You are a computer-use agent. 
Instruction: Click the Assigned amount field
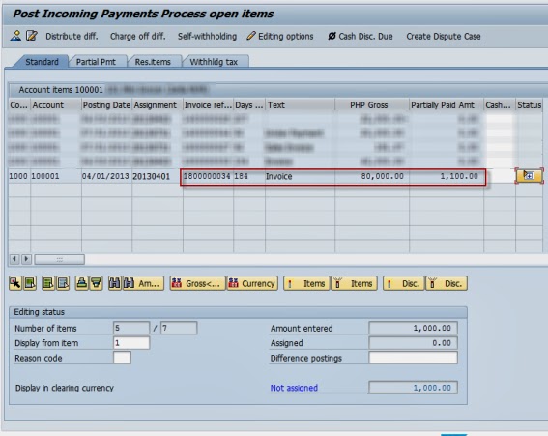[x=413, y=343]
